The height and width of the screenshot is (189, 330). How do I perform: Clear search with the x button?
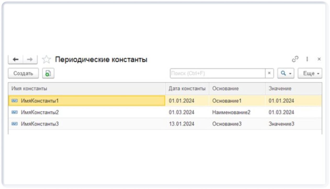[x=269, y=74]
